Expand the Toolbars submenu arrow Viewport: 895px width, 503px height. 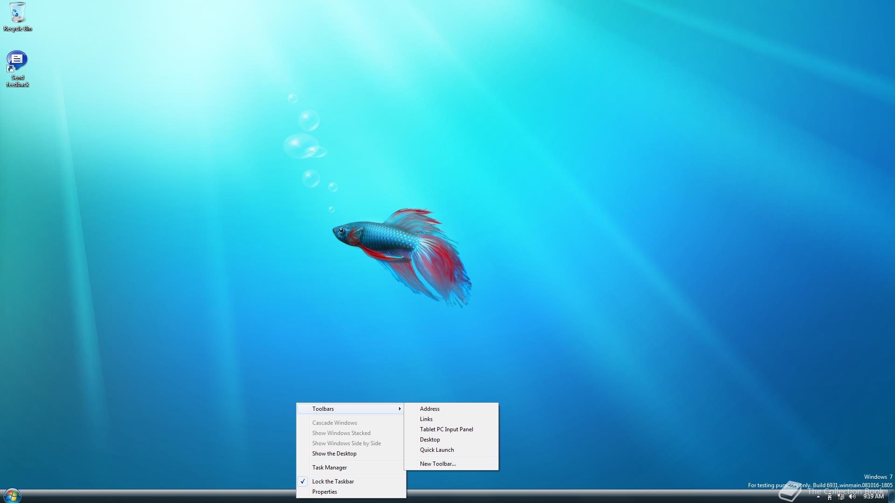click(399, 409)
